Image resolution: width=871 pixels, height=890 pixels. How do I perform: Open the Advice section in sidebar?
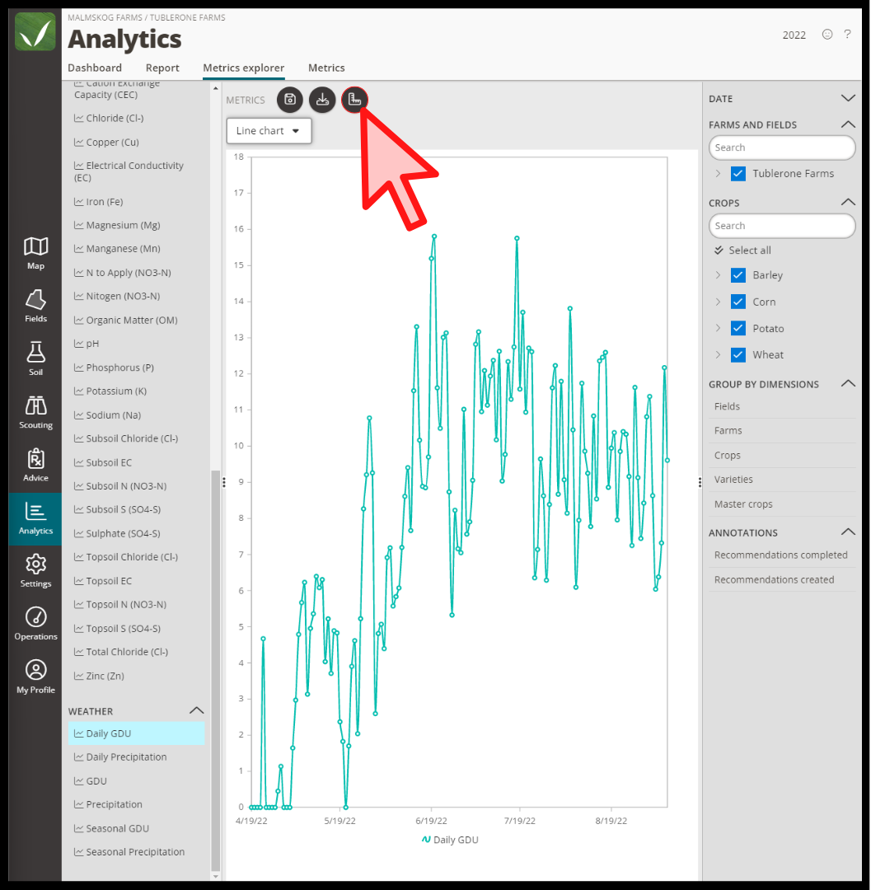(35, 466)
